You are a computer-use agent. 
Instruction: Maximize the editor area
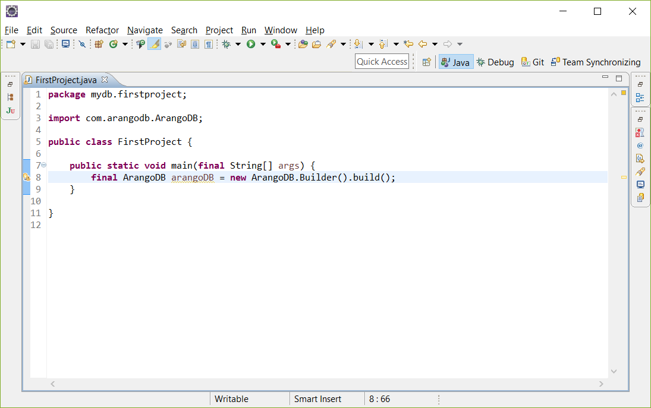[x=619, y=78]
